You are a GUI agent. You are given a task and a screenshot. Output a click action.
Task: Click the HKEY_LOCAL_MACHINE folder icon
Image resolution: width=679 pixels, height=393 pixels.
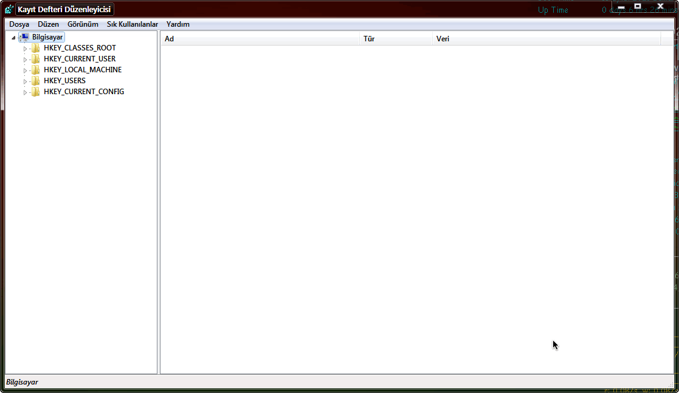(x=35, y=70)
